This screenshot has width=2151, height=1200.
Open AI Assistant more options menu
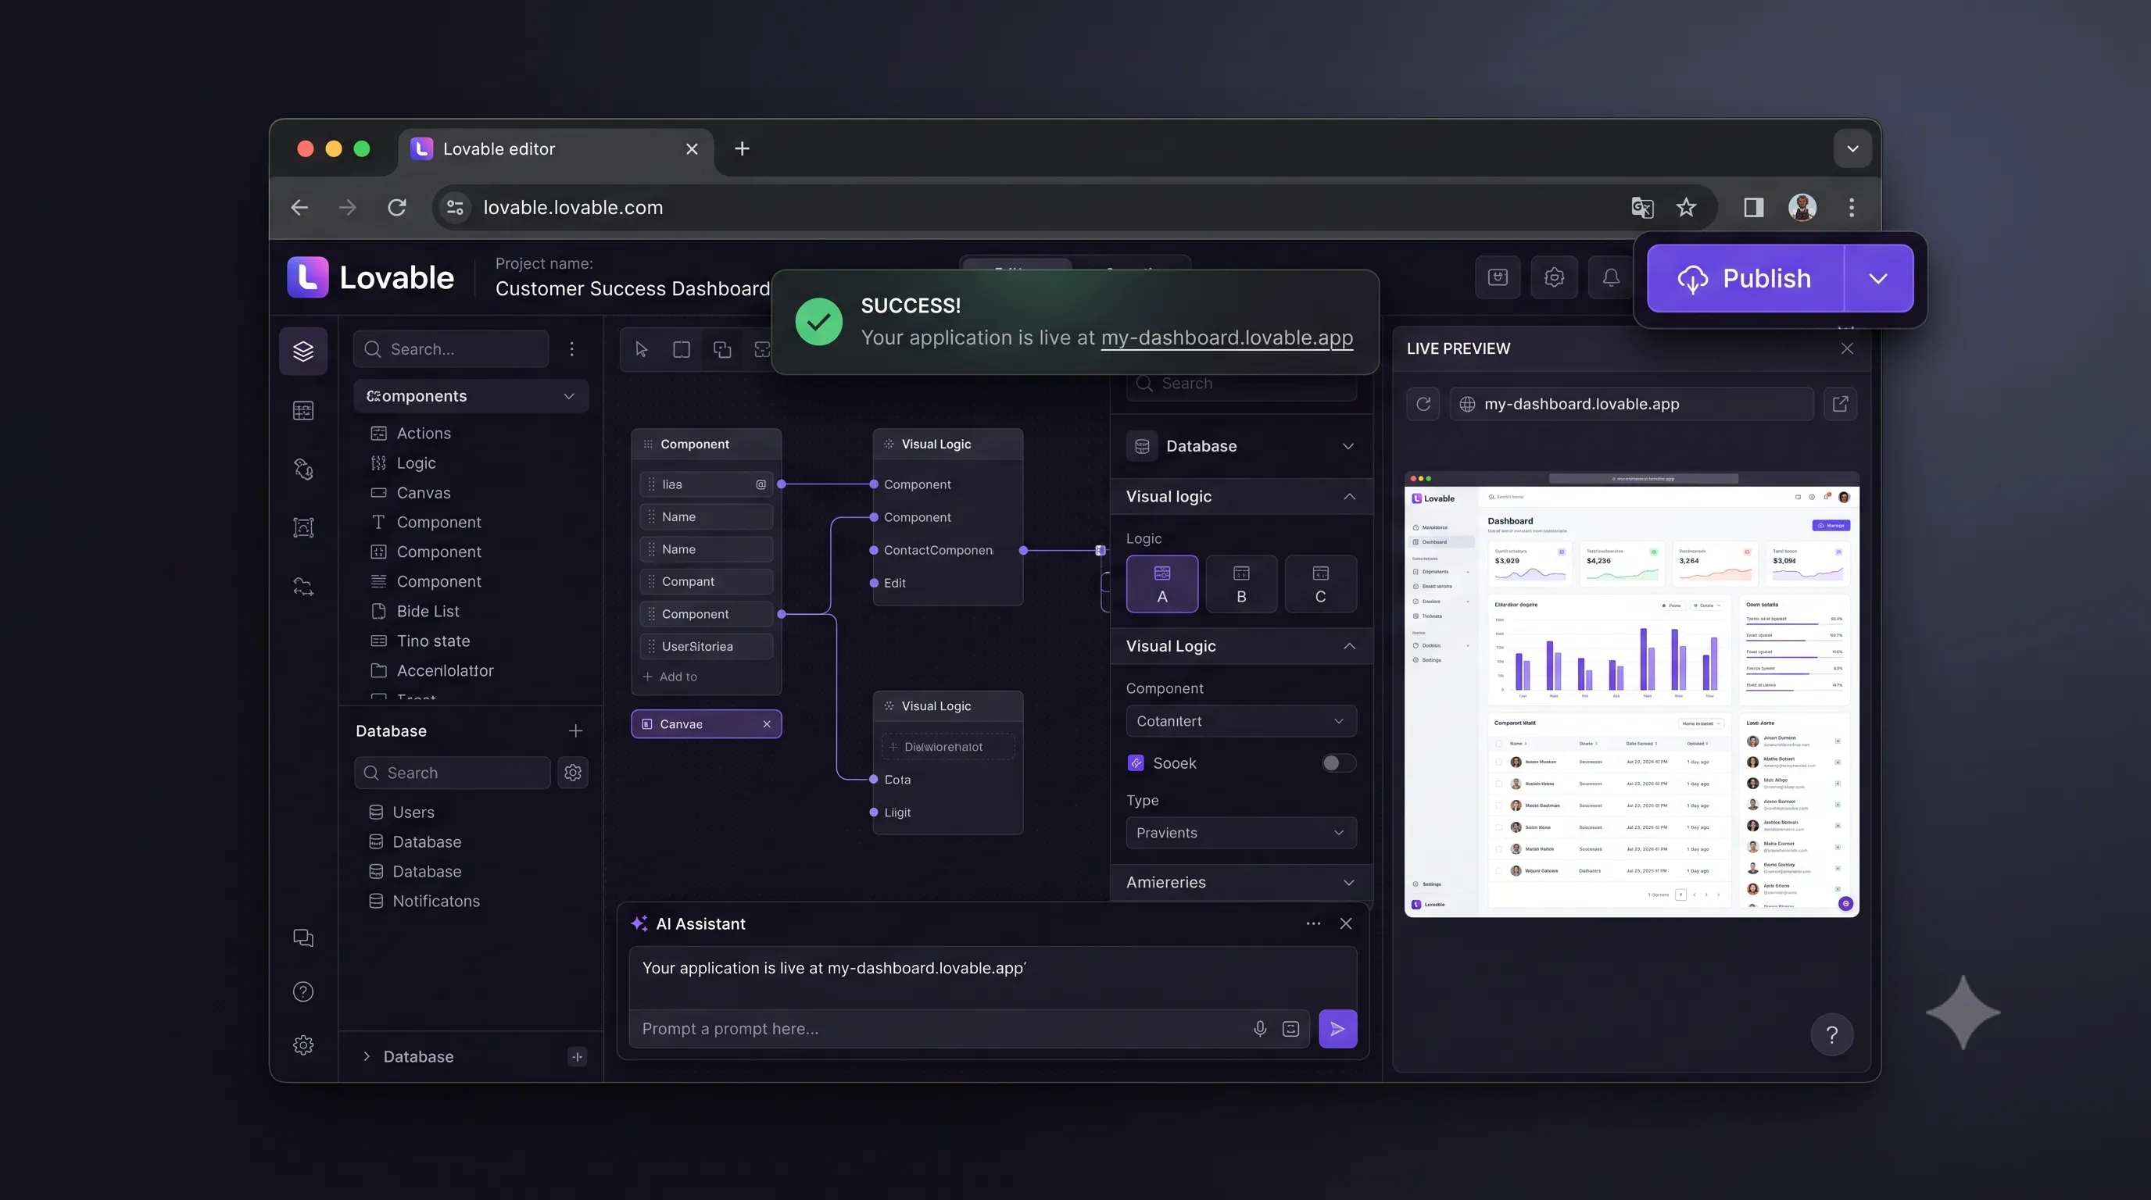pyautogui.click(x=1313, y=923)
